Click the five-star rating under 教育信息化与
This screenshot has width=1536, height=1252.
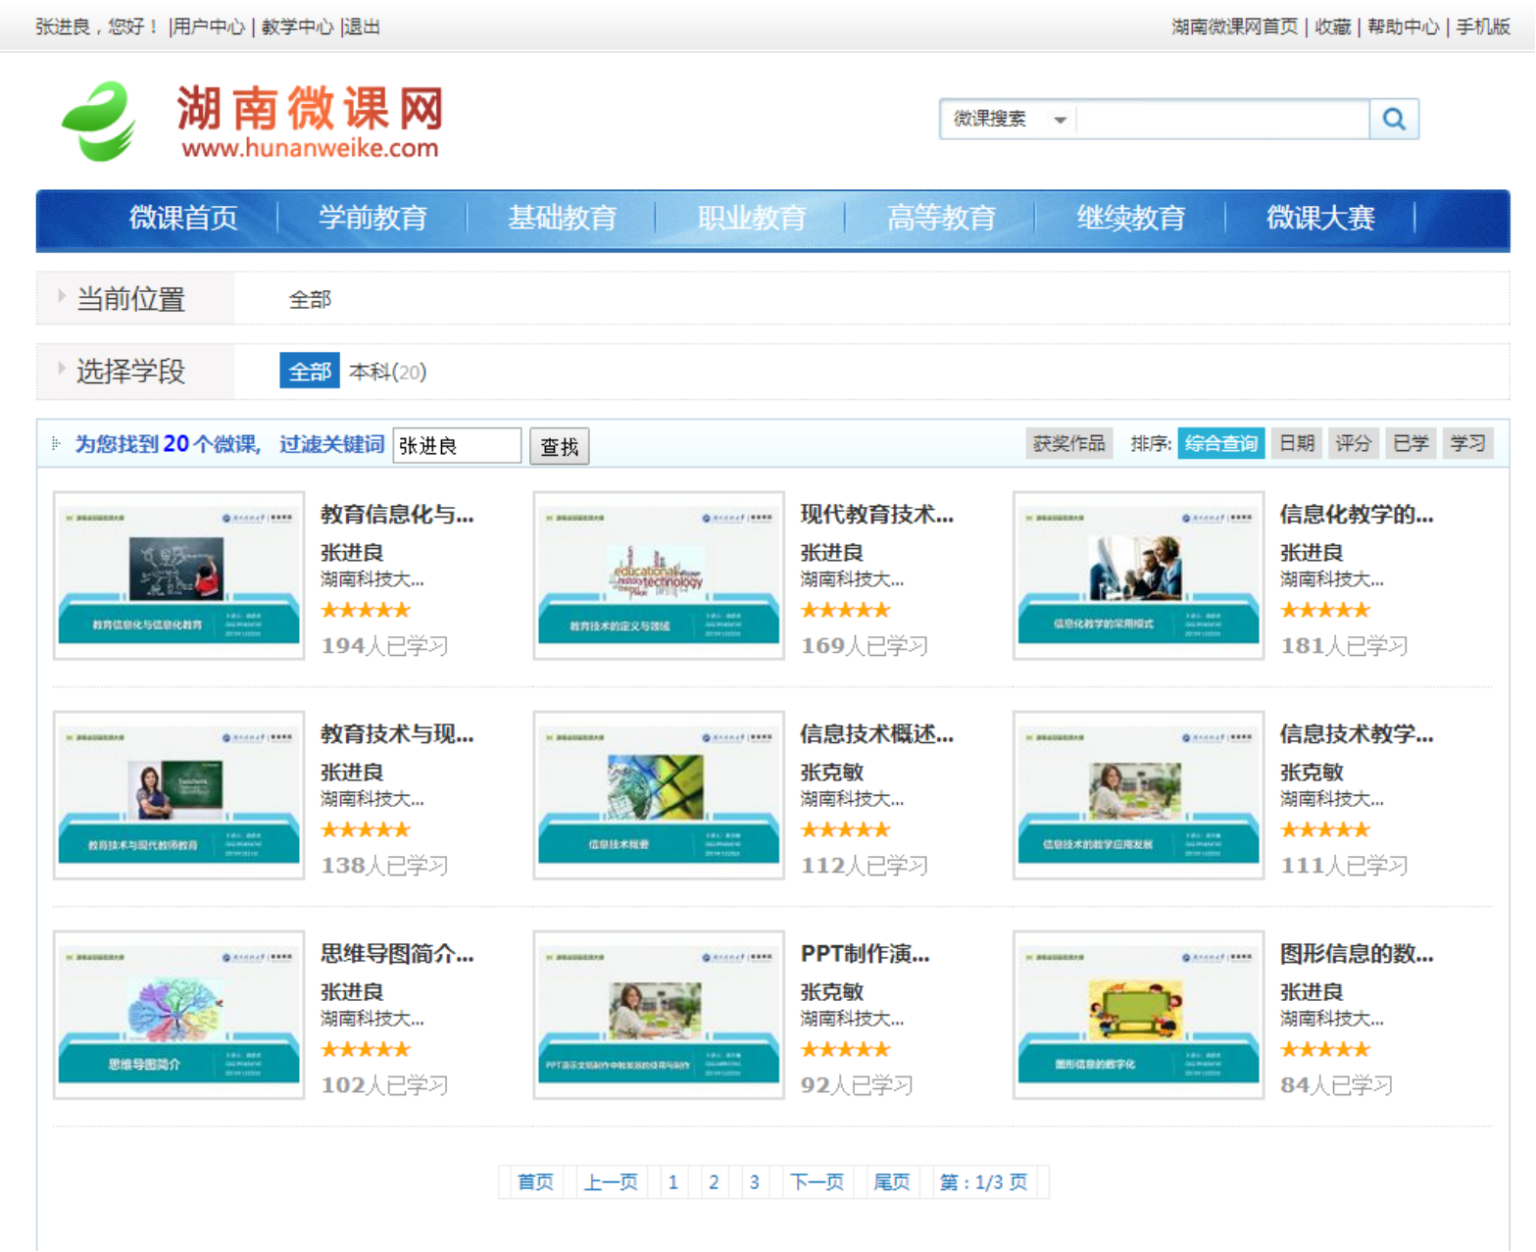365,611
